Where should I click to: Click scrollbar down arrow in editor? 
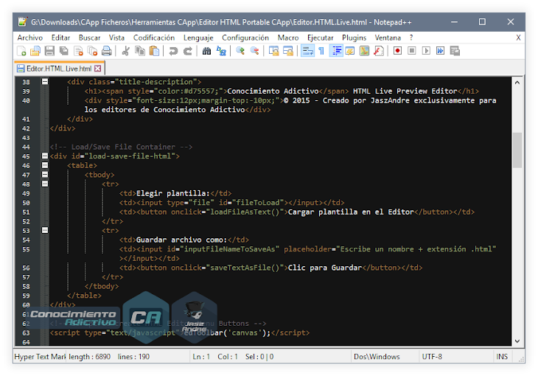[517, 341]
